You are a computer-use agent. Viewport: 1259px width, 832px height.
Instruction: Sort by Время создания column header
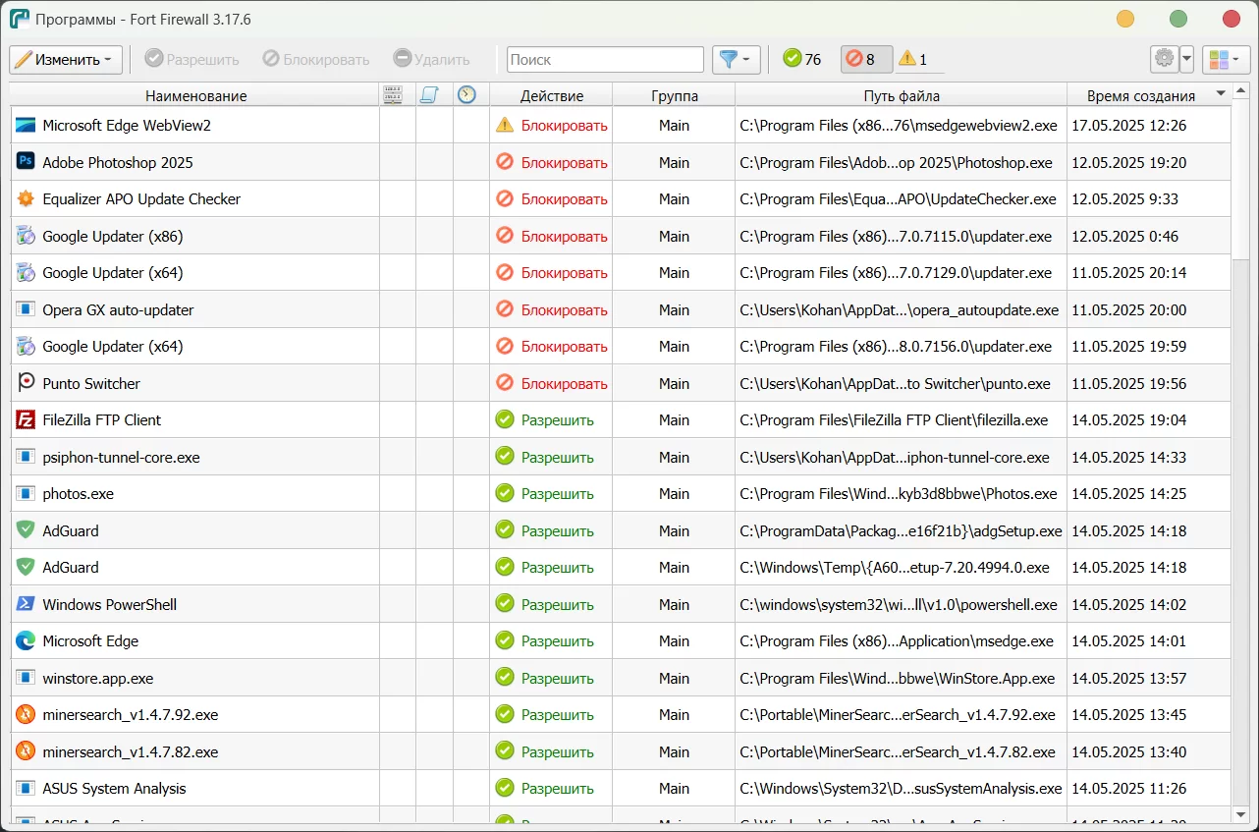tap(1149, 95)
